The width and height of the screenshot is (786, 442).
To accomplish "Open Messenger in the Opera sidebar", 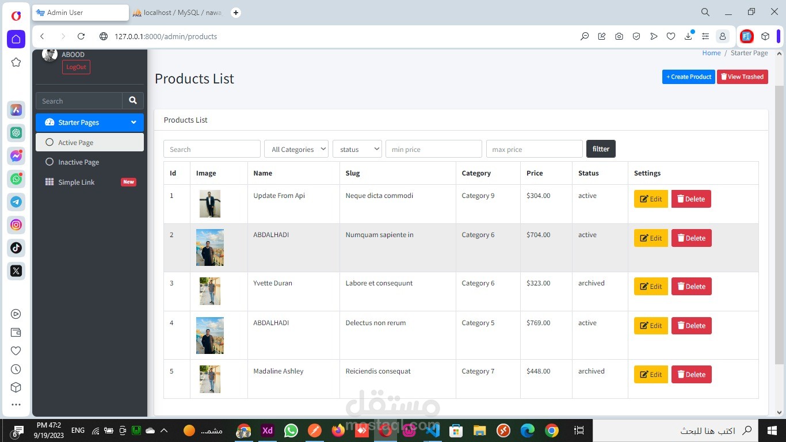I will tap(16, 155).
